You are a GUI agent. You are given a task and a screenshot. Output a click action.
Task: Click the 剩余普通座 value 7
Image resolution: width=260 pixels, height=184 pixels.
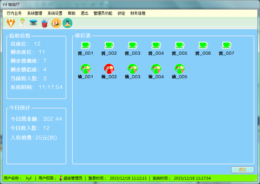click(x=44, y=61)
